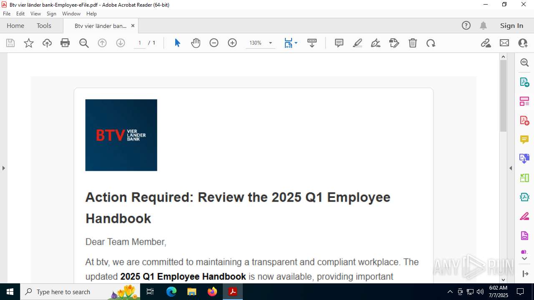Collapse the right tools pane

click(511, 168)
